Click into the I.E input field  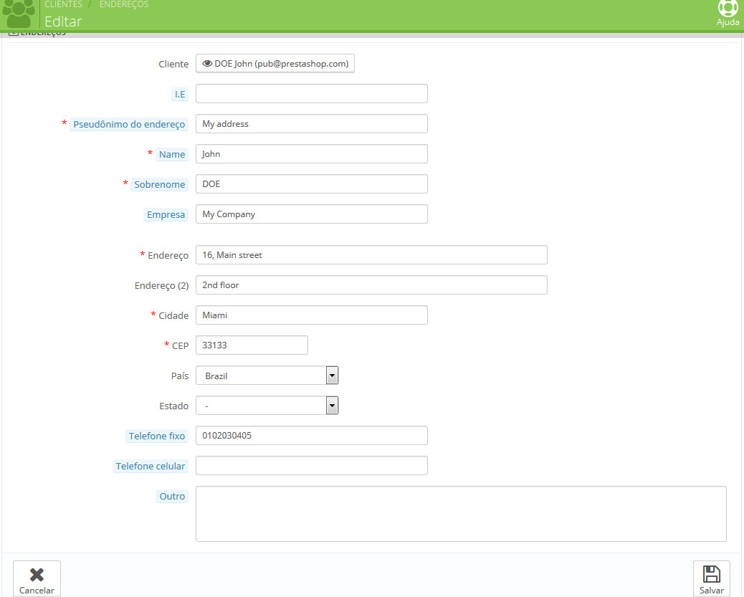pyautogui.click(x=312, y=93)
